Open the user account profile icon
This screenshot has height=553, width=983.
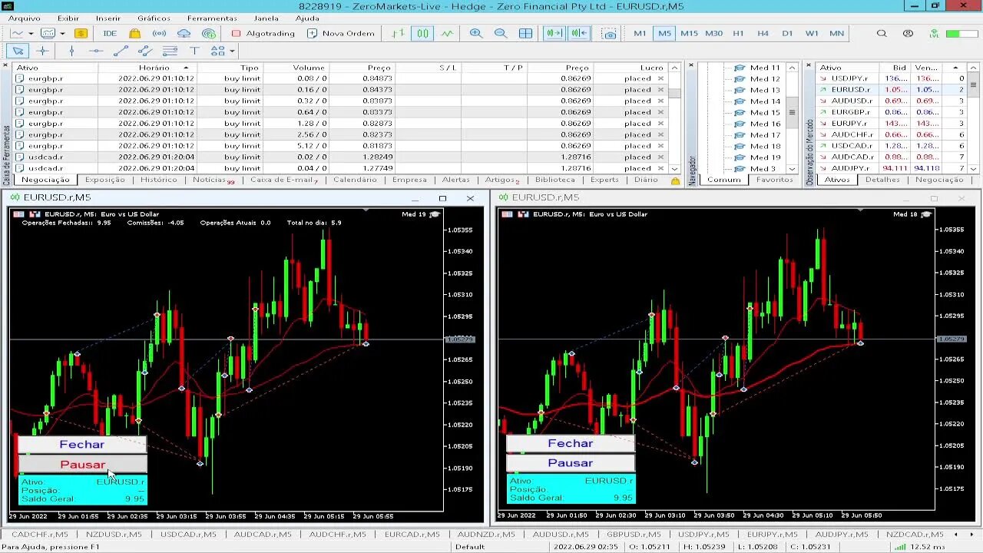909,34
